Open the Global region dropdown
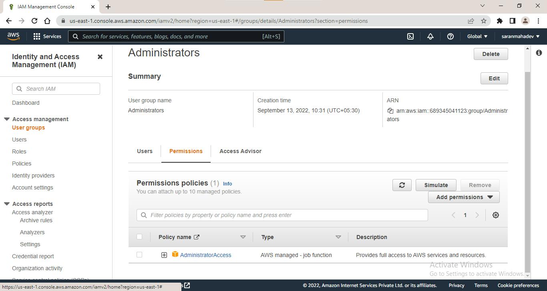The height and width of the screenshot is (291, 547). (477, 36)
